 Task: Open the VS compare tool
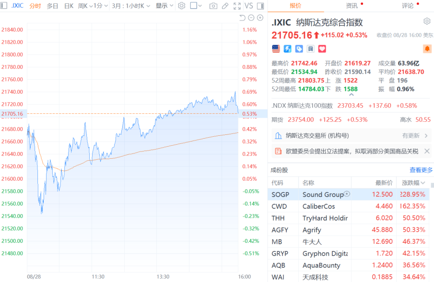pyautogui.click(x=248, y=6)
